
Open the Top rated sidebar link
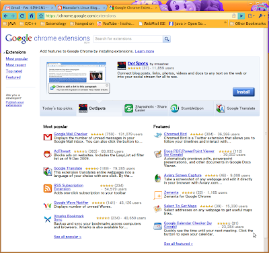14,71
